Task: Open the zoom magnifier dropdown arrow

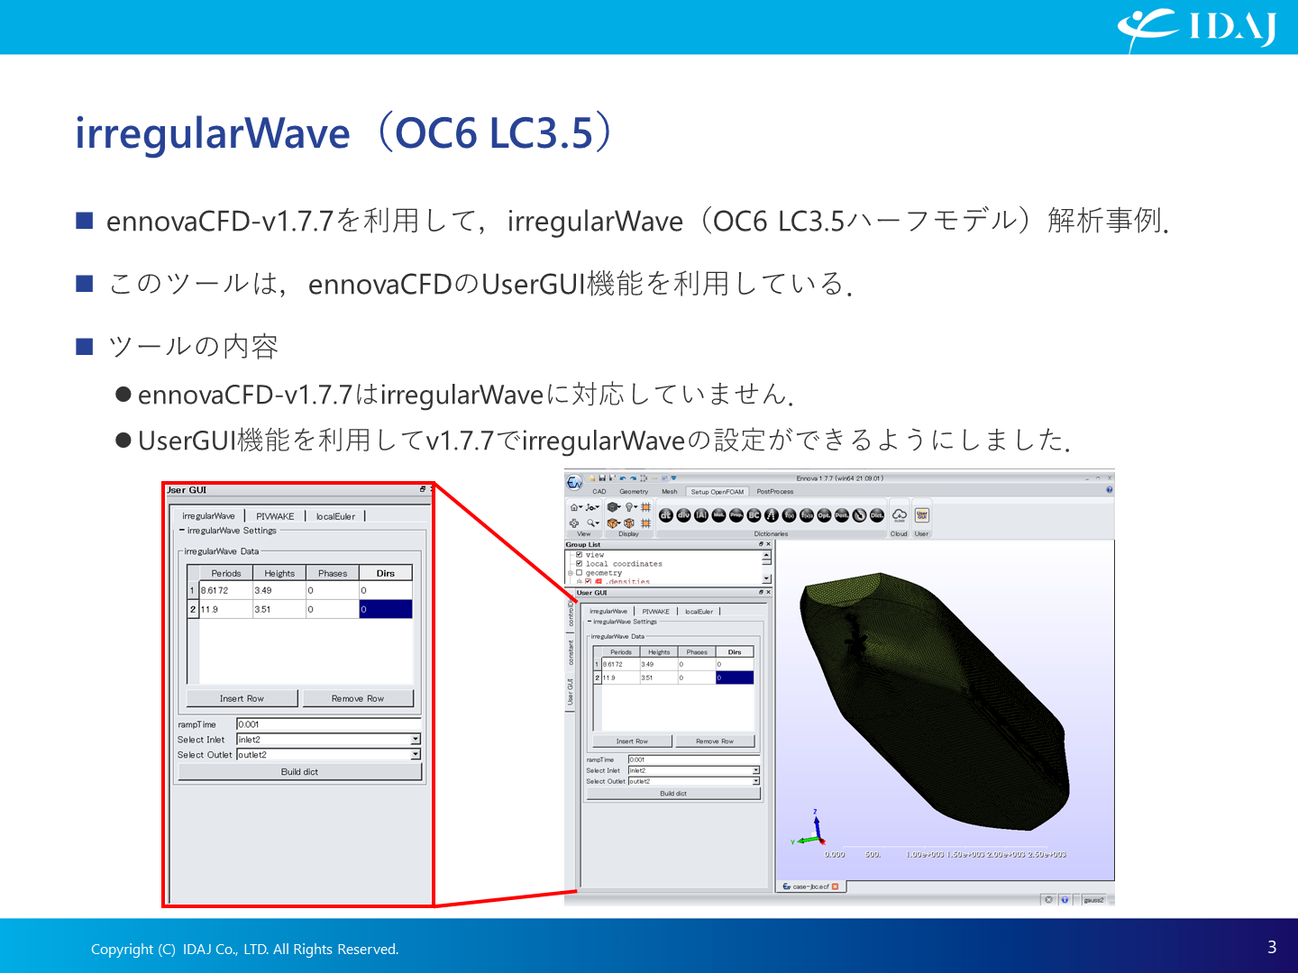Action: (x=598, y=523)
